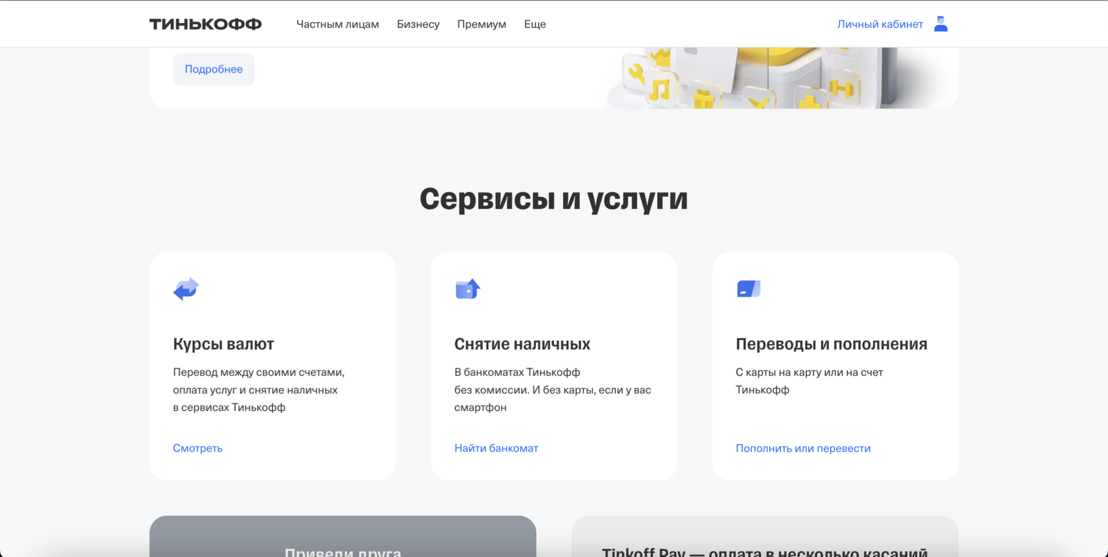1108x557 pixels.
Task: Select the Курсы валют heading
Action: click(224, 344)
